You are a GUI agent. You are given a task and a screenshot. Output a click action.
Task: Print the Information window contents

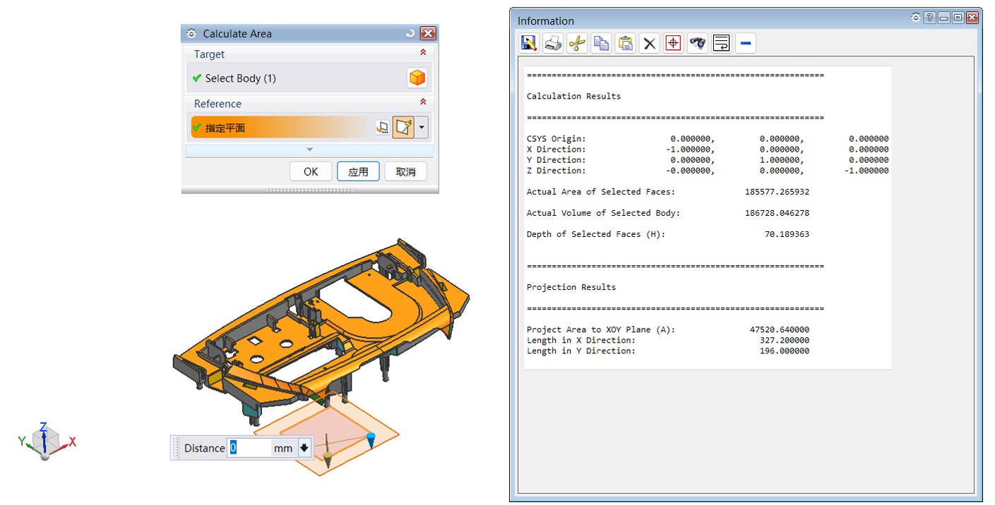click(x=553, y=44)
